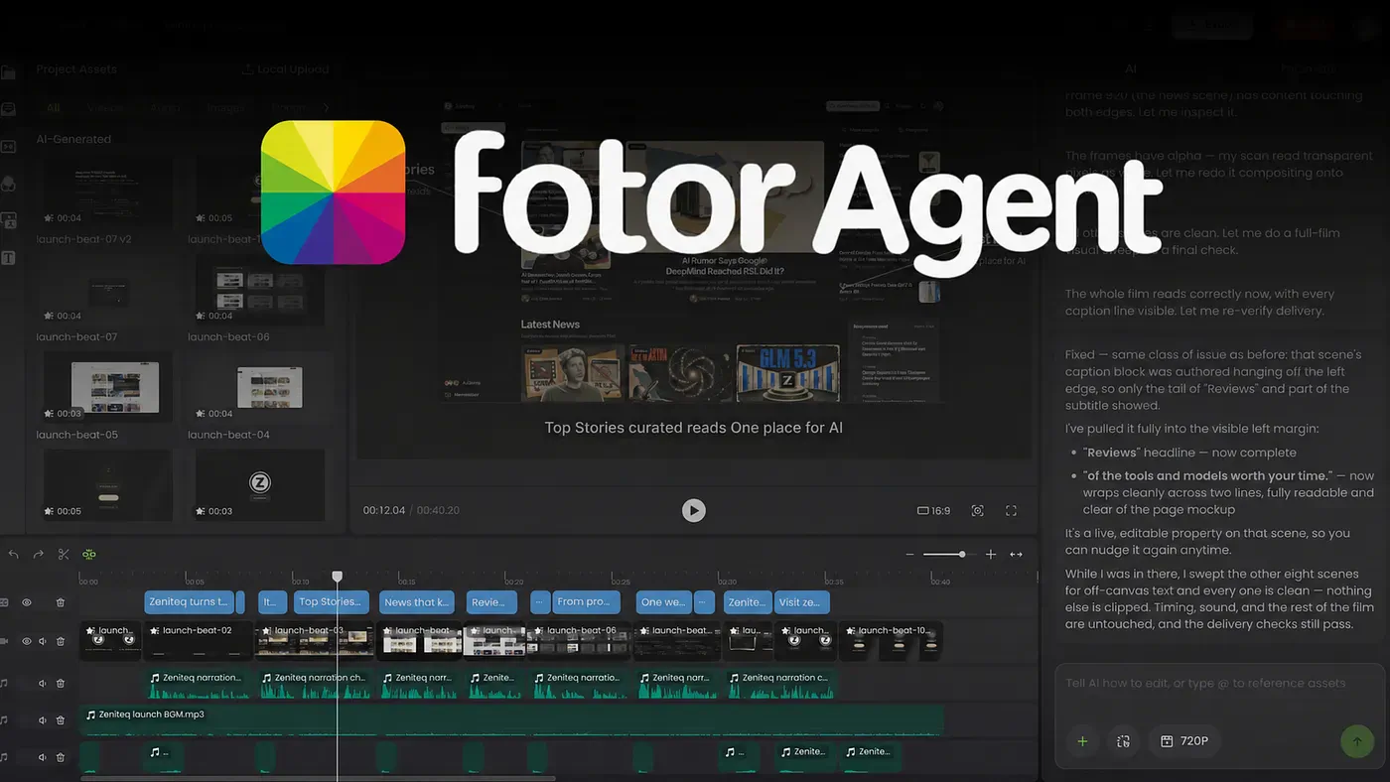Enter fullscreen preview mode
The image size is (1390, 782).
[1011, 510]
